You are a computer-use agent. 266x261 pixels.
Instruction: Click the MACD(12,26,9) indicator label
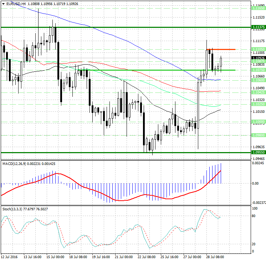point(14,164)
